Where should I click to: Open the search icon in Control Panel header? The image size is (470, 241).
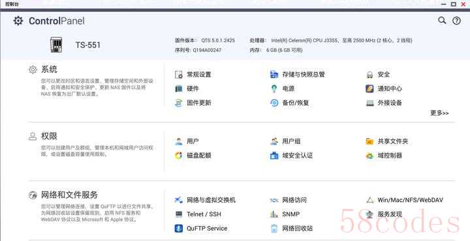tap(442, 20)
